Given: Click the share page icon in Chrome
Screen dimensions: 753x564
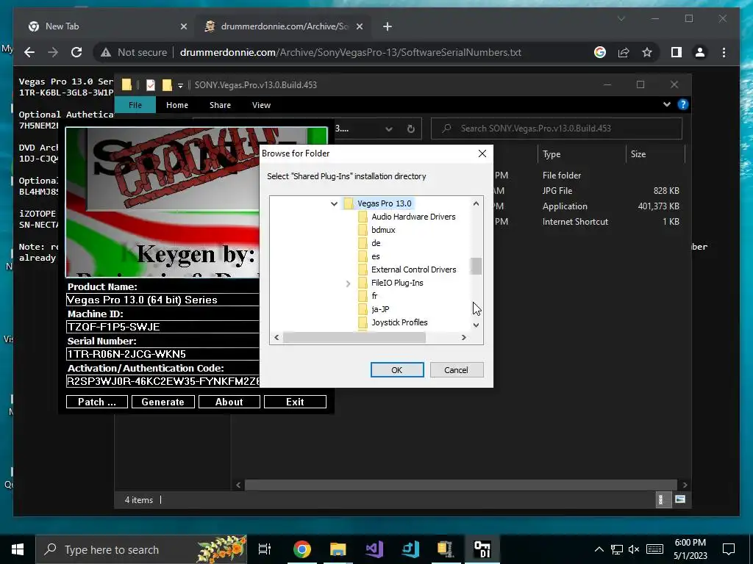Looking at the screenshot, I should click(x=624, y=52).
